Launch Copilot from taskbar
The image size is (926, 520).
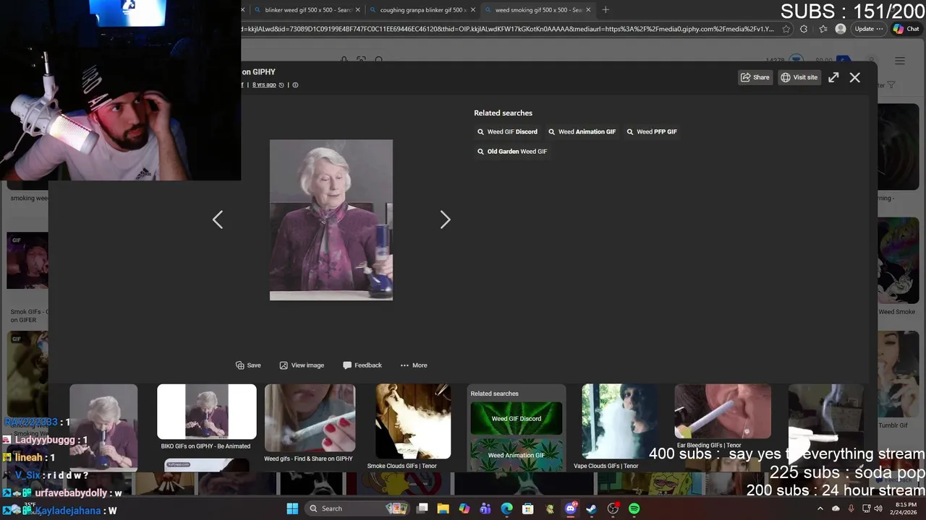464,508
